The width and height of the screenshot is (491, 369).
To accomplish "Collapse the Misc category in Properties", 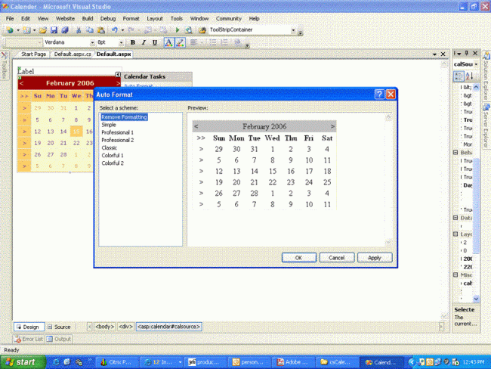I will 455,274.
